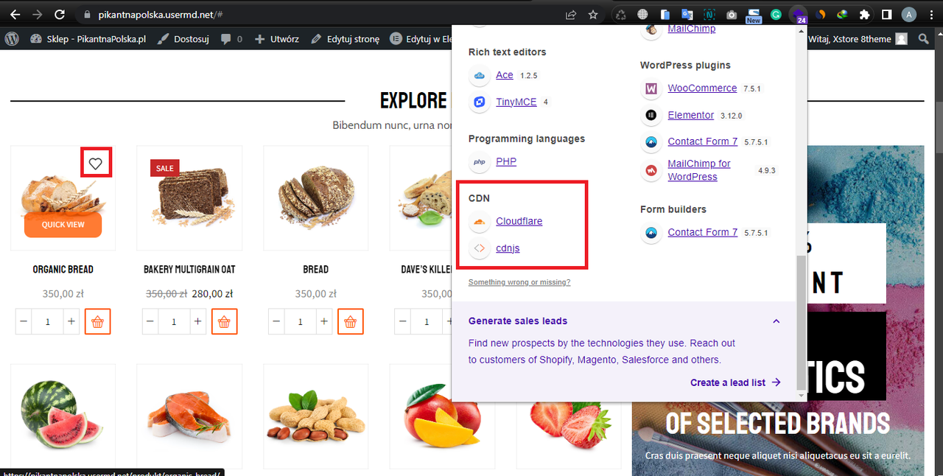Open MailChimp for WordPress link
Screen dimensions: 943x476
click(699, 170)
